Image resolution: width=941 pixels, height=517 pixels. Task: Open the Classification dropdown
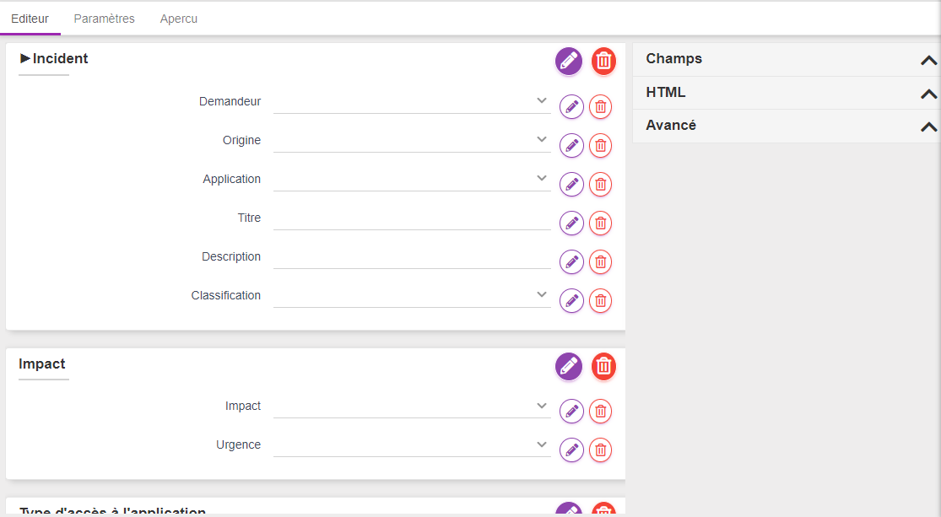[x=412, y=296]
